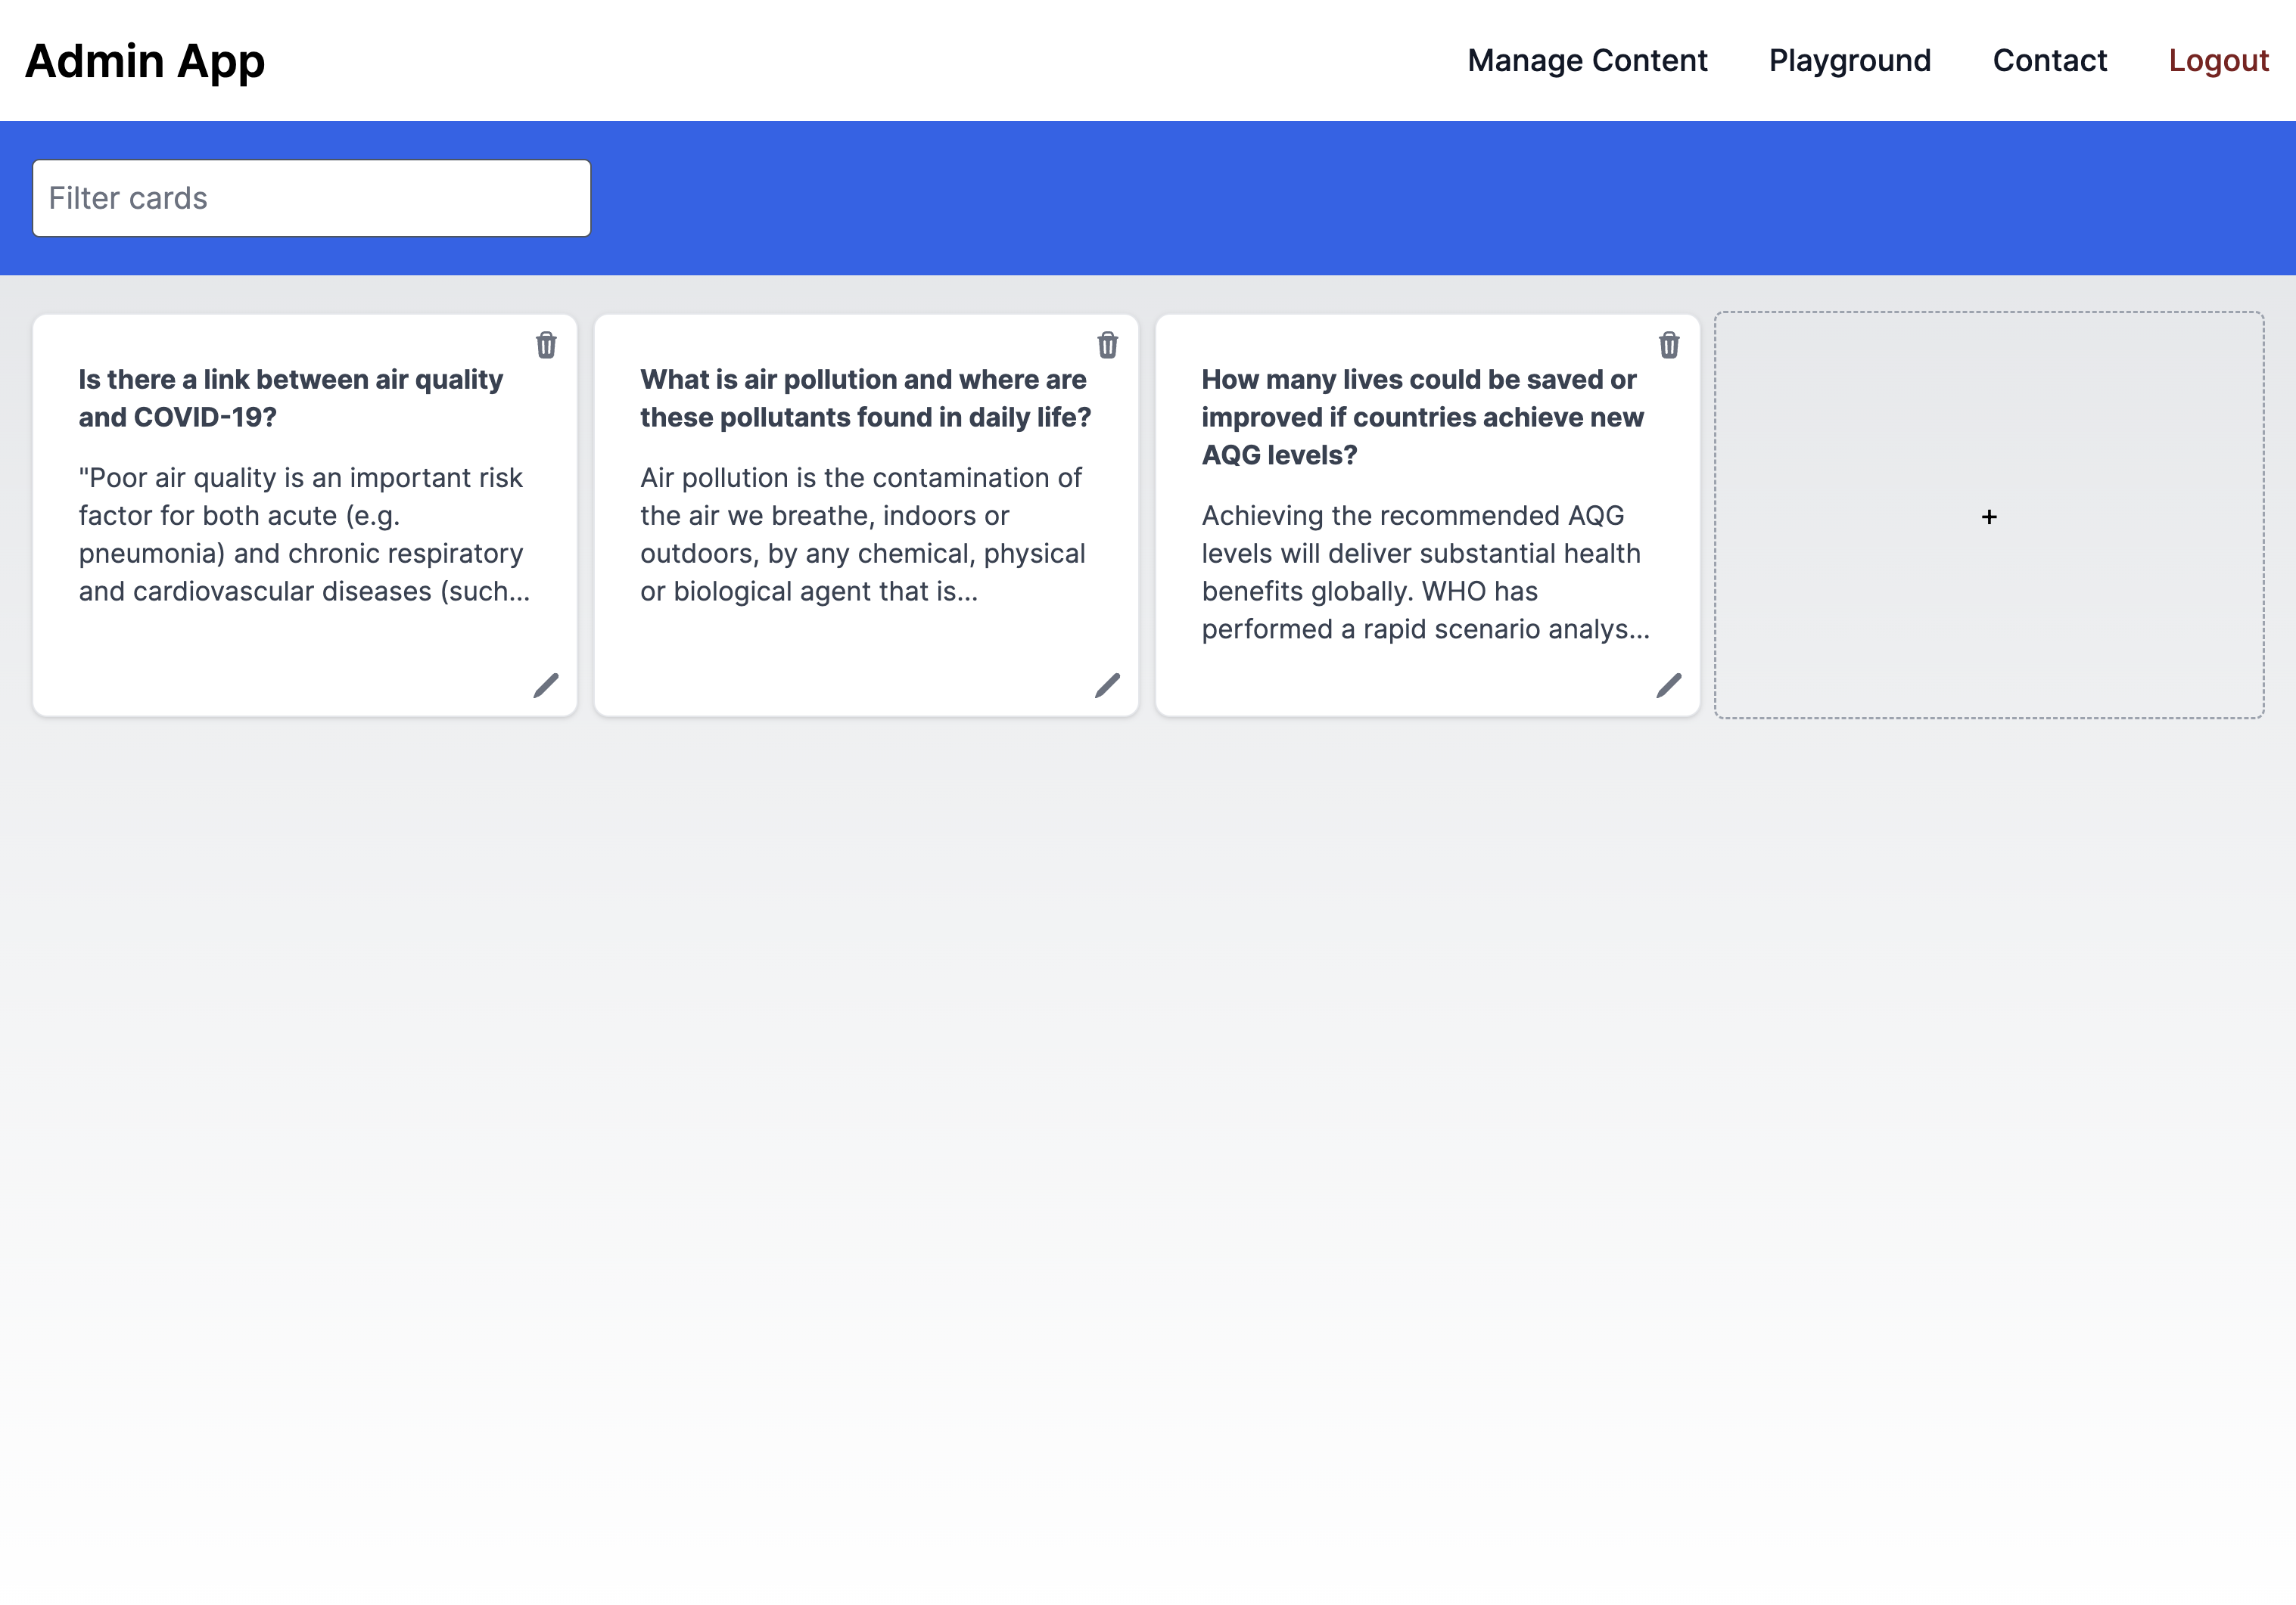
Task: Open the 'Is there a link' card title
Action: (290, 398)
